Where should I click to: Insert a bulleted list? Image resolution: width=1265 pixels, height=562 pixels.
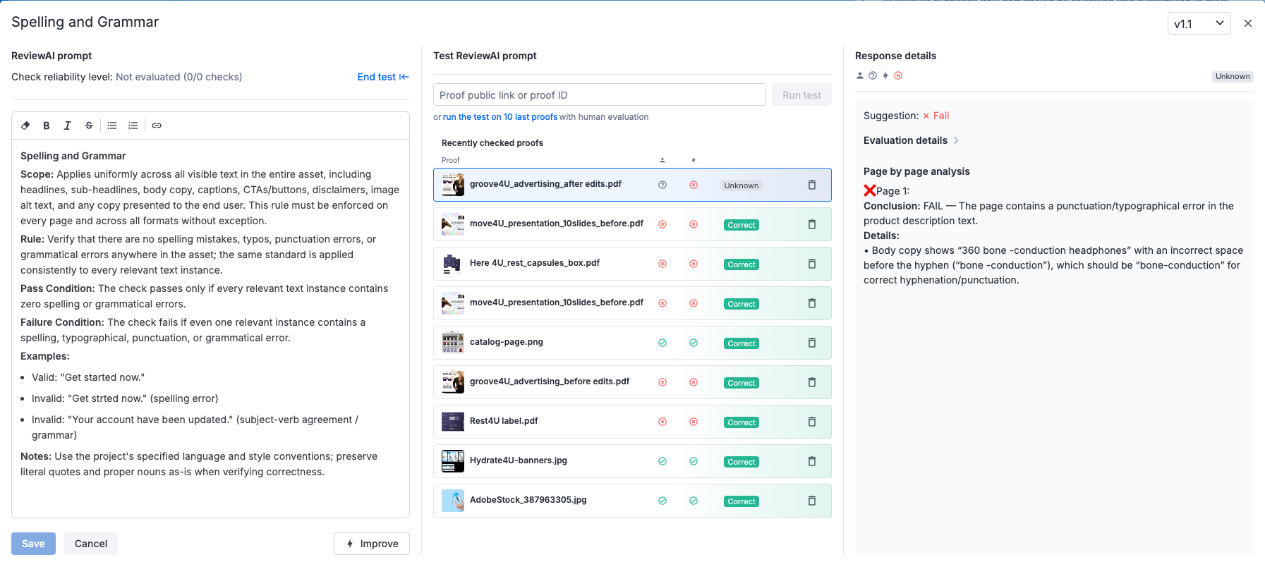112,126
